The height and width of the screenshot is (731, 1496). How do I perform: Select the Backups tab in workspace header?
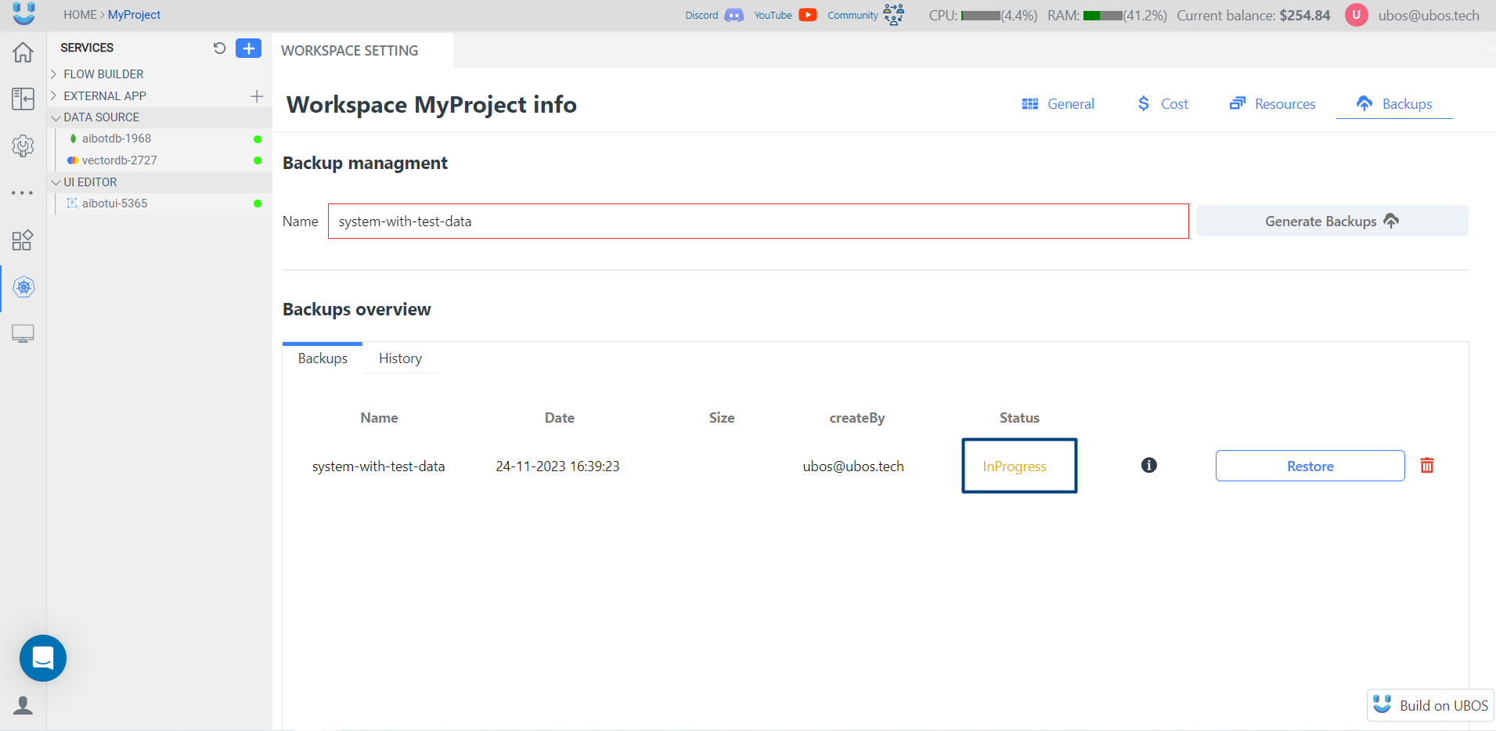(x=1394, y=104)
